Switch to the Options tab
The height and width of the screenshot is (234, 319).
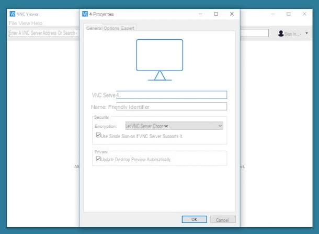111,28
